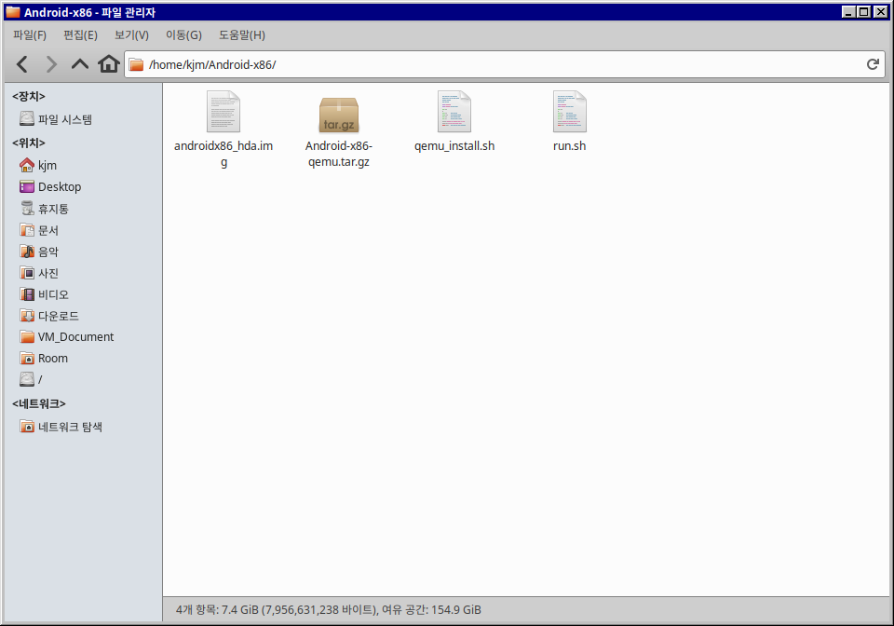Viewport: 894px width, 626px height.
Task: Open the 편집(E) menu
Action: point(80,35)
